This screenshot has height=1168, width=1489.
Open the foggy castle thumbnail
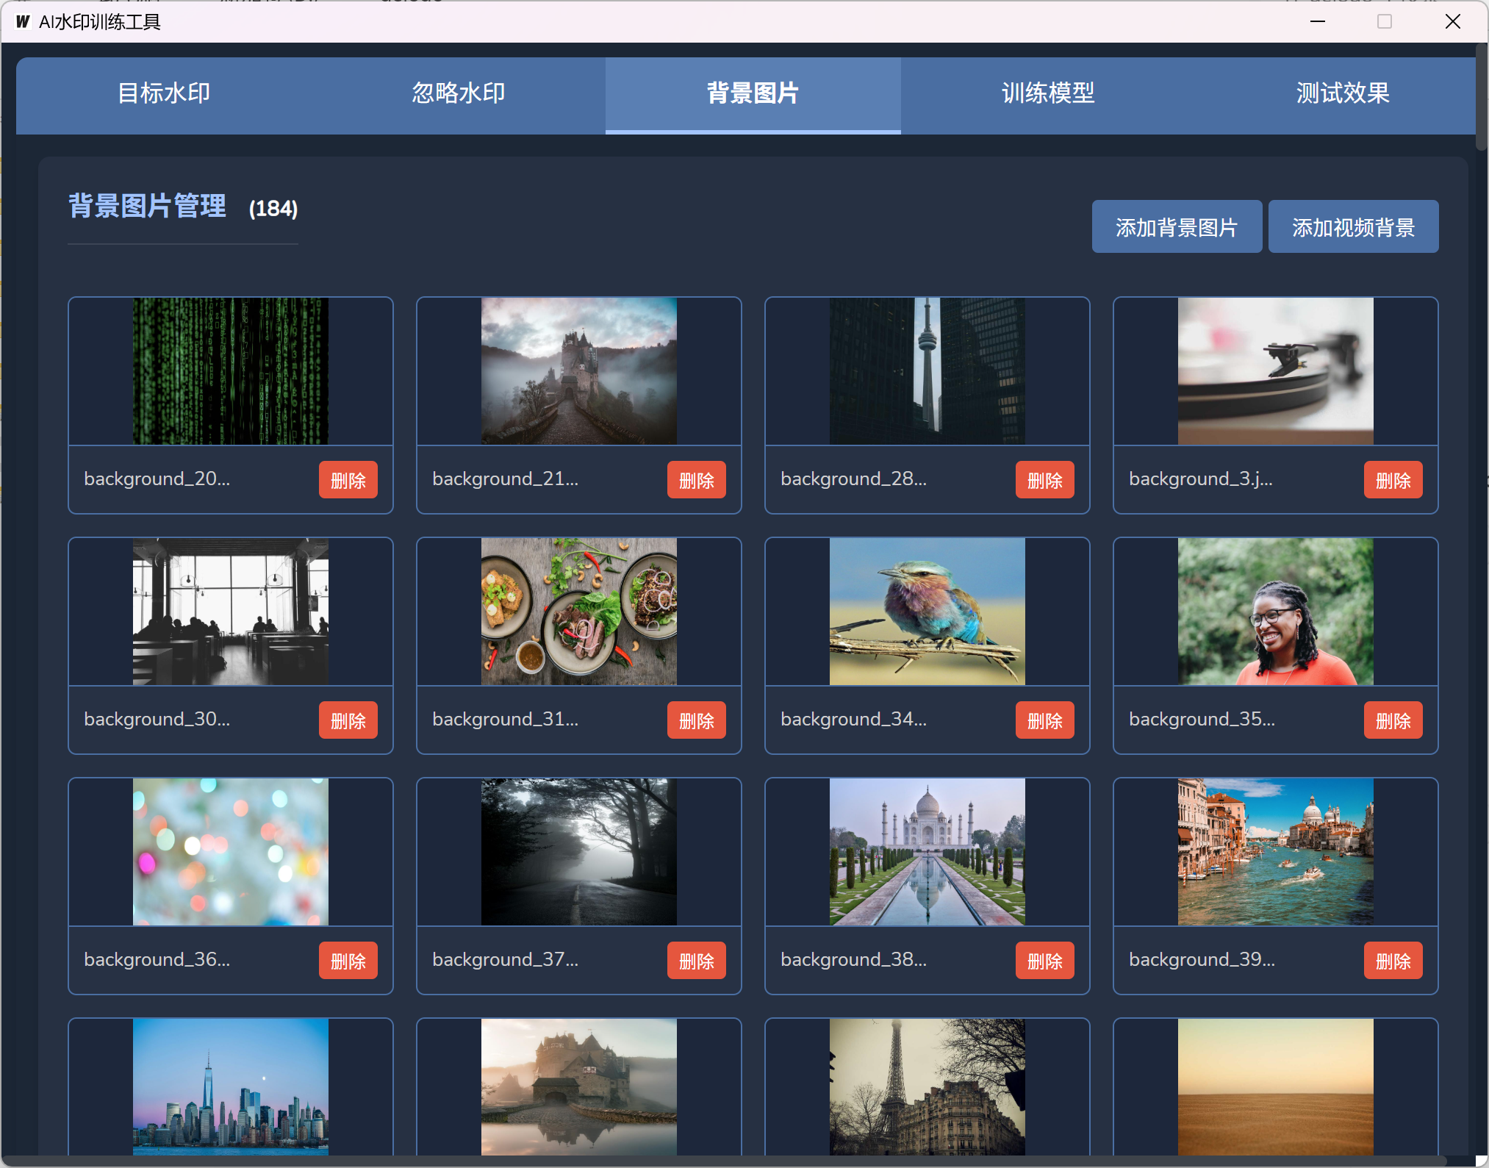579,371
